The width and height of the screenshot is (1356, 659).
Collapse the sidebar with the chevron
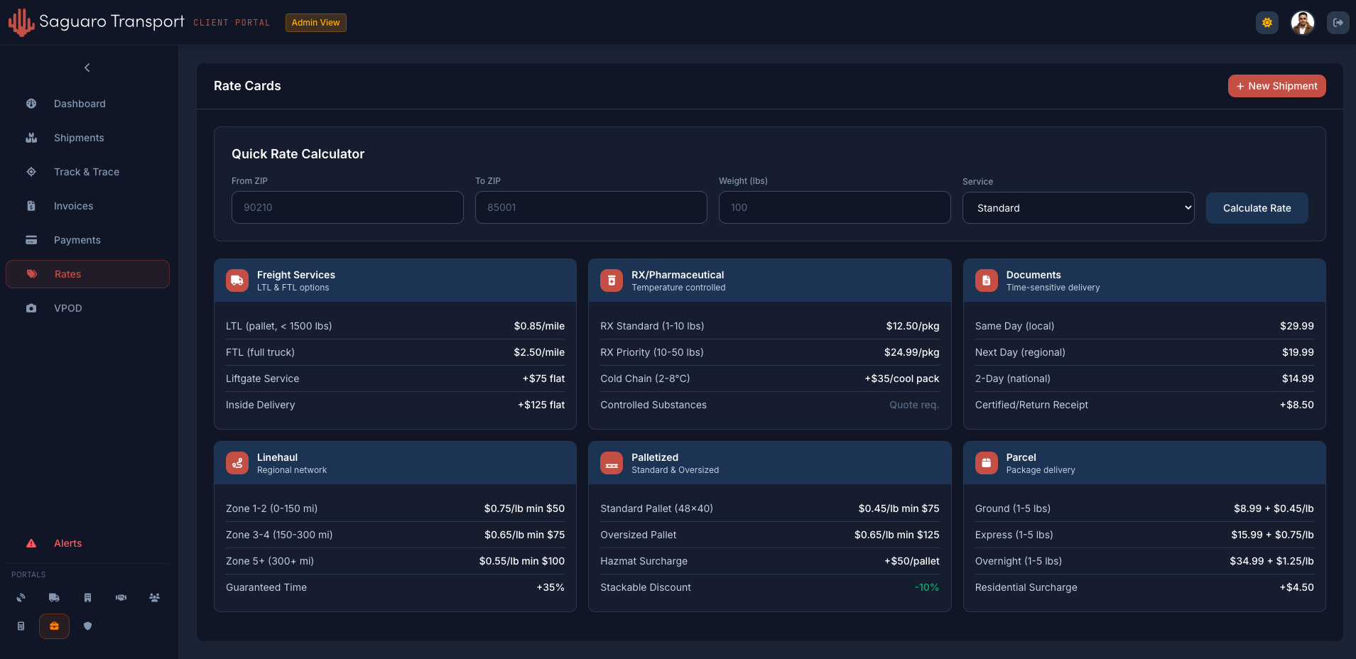click(87, 67)
